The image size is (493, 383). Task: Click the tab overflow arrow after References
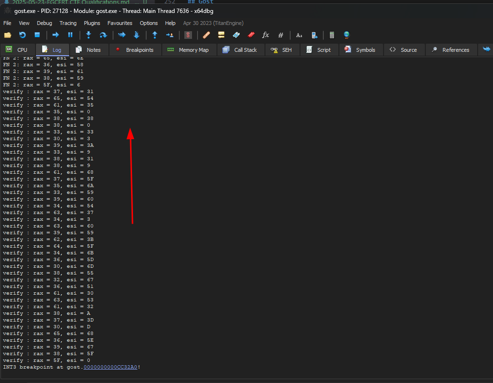click(x=486, y=49)
